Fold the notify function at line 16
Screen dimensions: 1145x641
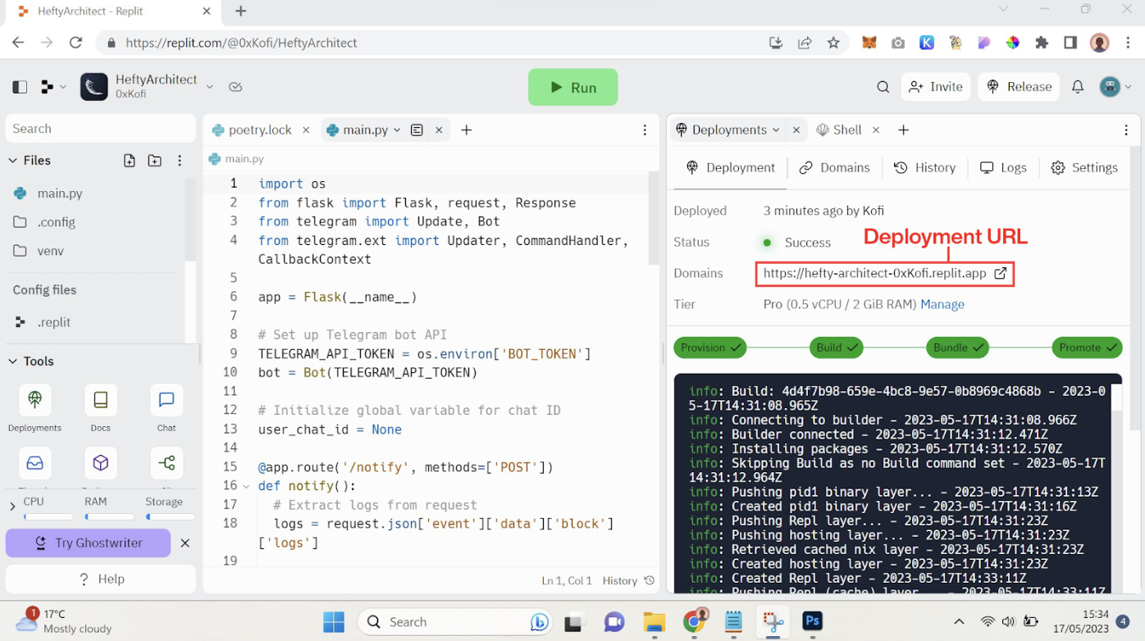pos(246,486)
